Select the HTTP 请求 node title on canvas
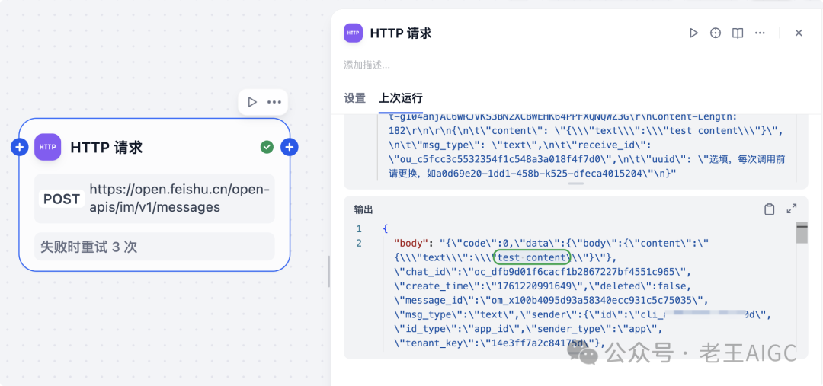 tap(107, 148)
